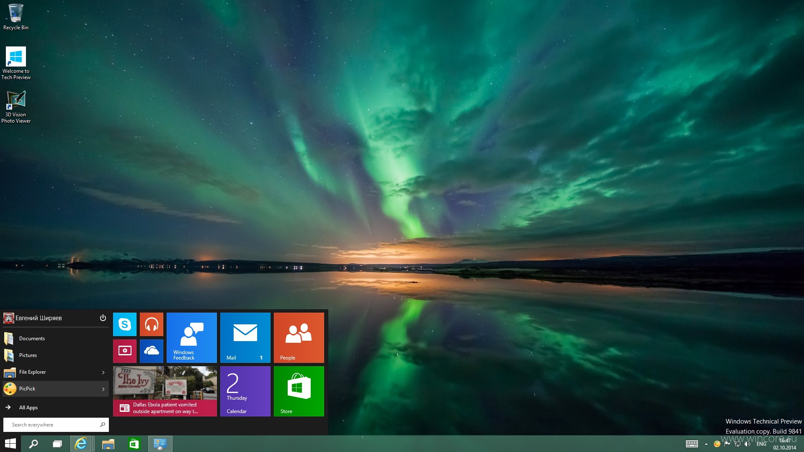Open taskbar Search magnifier
This screenshot has height=452, width=804.
coord(33,444)
